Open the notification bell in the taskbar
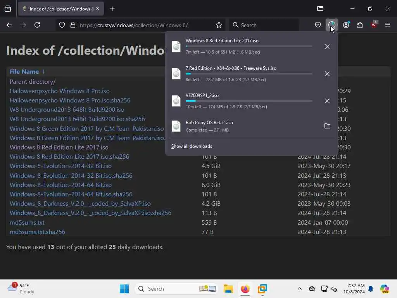The height and width of the screenshot is (298, 397). [371, 289]
